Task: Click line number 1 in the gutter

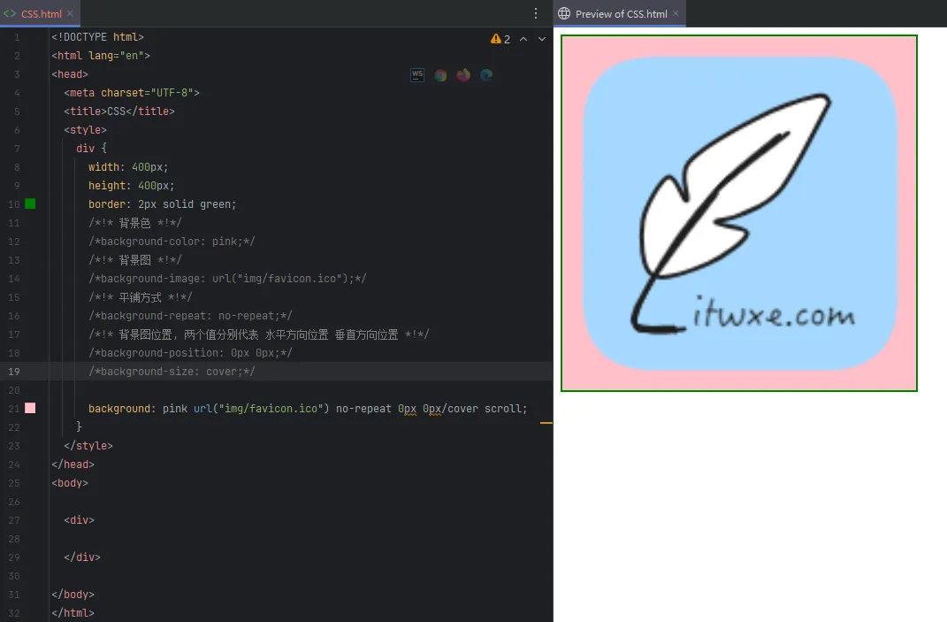Action: click(17, 37)
